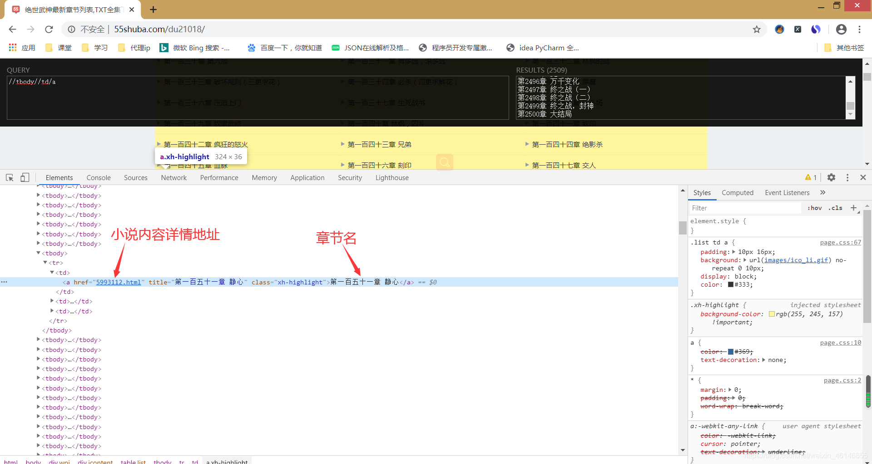Go back to the previous page
This screenshot has width=872, height=464.
click(x=12, y=29)
